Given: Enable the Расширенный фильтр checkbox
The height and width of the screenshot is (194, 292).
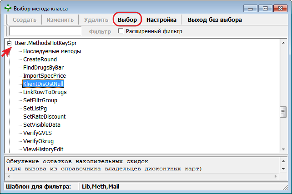Looking at the screenshot, I should click(x=121, y=31).
